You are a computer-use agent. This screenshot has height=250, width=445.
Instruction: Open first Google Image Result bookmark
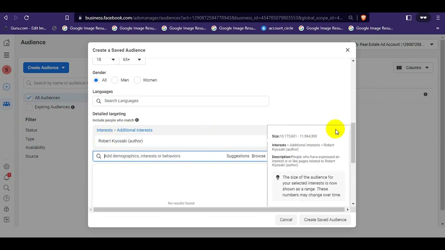(84, 28)
